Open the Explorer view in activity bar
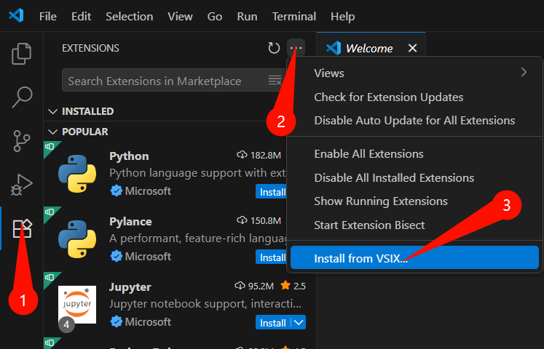Image resolution: width=544 pixels, height=349 pixels. pyautogui.click(x=22, y=54)
